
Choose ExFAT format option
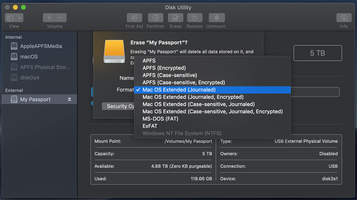pyautogui.click(x=213, y=126)
